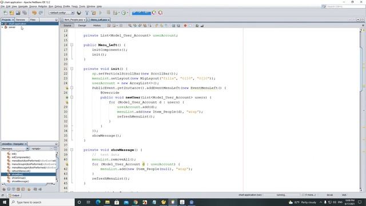Click the Open Project toolbar icon
The height and width of the screenshot is (206, 366).
click(x=18, y=13)
